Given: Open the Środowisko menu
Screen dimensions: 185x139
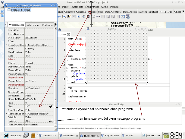Looking at the screenshot, I should [x=92, y=7].
